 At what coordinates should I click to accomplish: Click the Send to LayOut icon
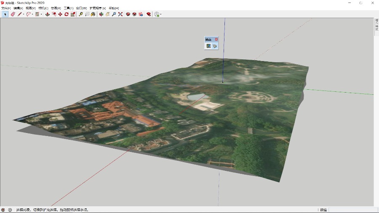(x=141, y=14)
